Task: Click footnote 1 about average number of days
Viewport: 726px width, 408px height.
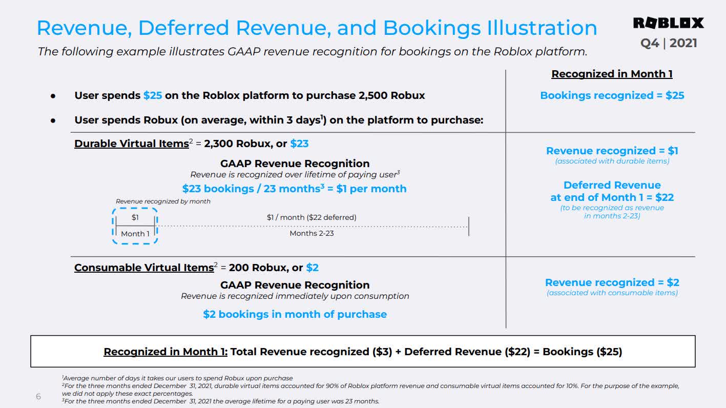Action: 177,378
